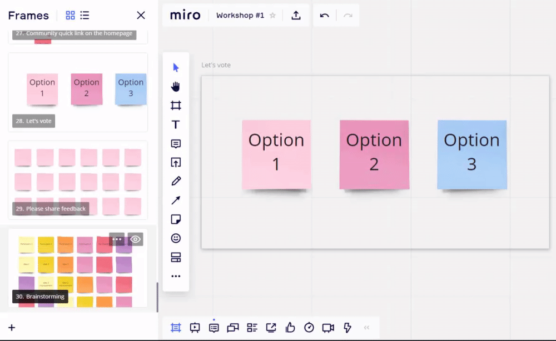Open the more tools menu with three dots

tap(176, 276)
